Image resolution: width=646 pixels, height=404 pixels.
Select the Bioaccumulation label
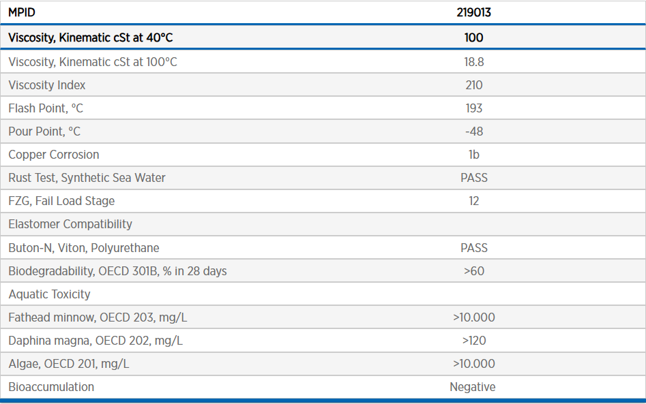click(x=51, y=387)
